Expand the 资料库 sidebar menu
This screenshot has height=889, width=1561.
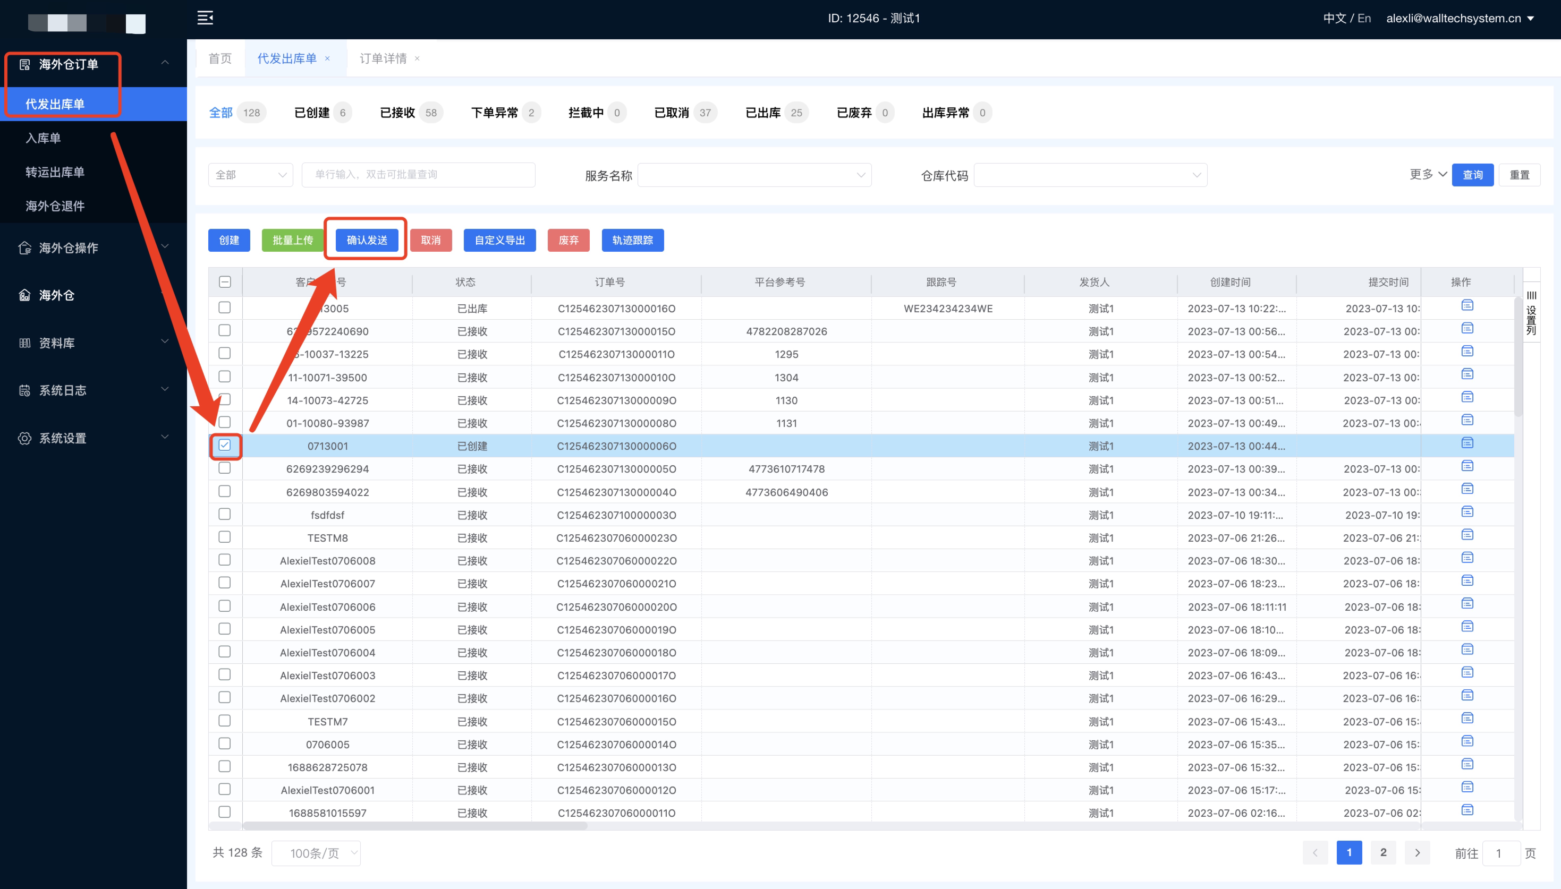point(94,343)
